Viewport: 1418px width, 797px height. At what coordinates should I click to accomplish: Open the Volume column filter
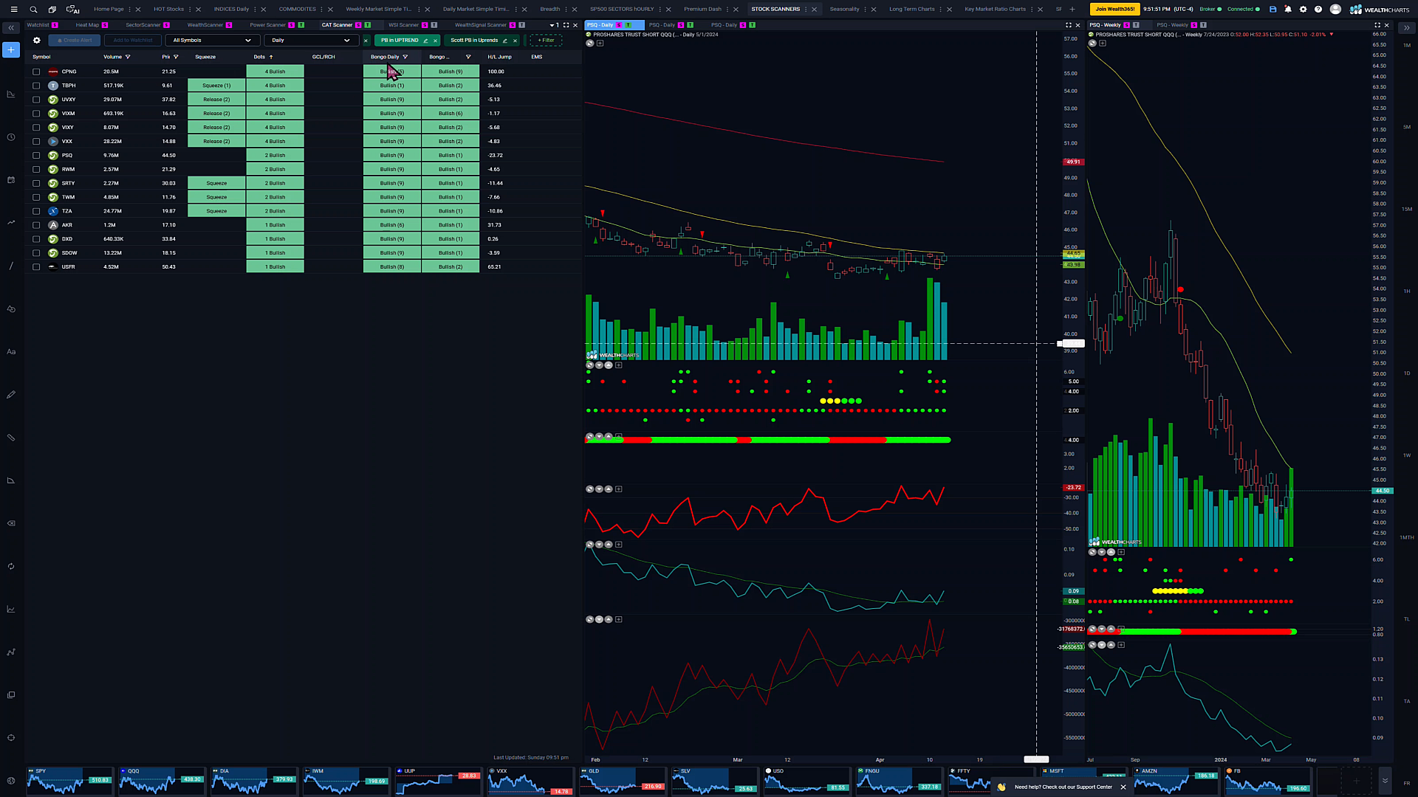click(x=128, y=57)
